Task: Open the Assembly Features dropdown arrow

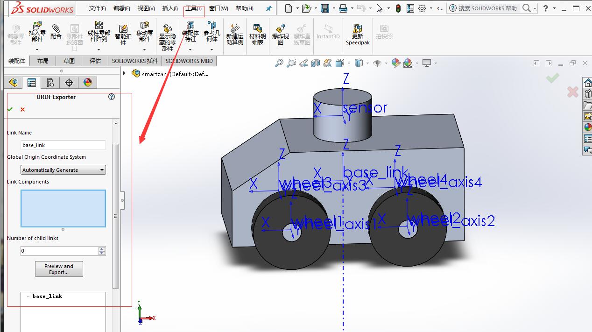Action: click(190, 49)
